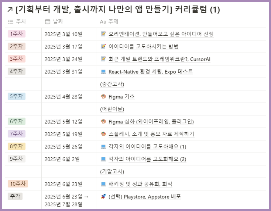Select the orange 10주차 tag
This screenshot has width=271, height=211.
click(x=18, y=184)
